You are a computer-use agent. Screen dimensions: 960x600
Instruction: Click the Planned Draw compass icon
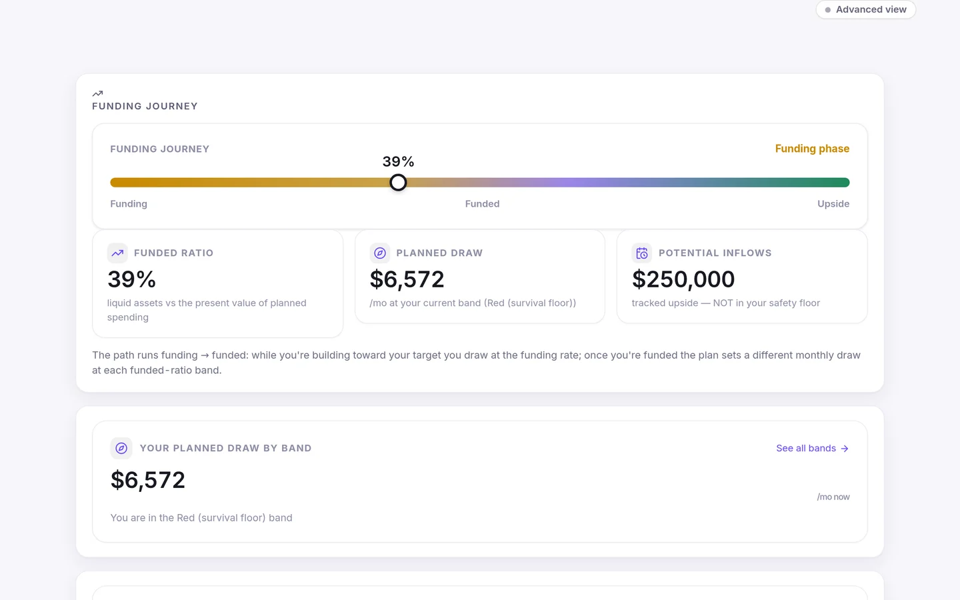coord(380,253)
